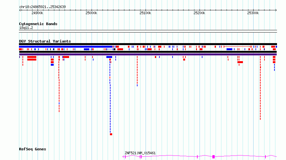The image size is (286, 160).
Task: Click the ZNF521|NM_015461 gene label
Action: pyautogui.click(x=140, y=153)
